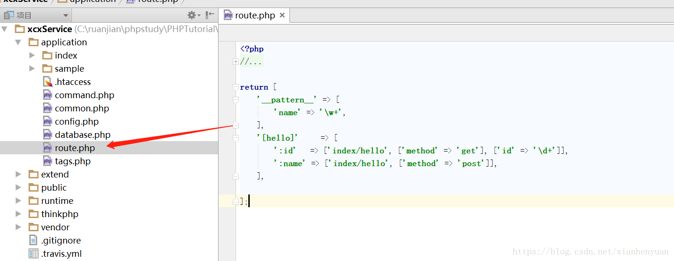Collapse the '[hello]' array fold marker

236,138
